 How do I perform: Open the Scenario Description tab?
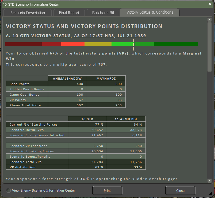[28, 13]
